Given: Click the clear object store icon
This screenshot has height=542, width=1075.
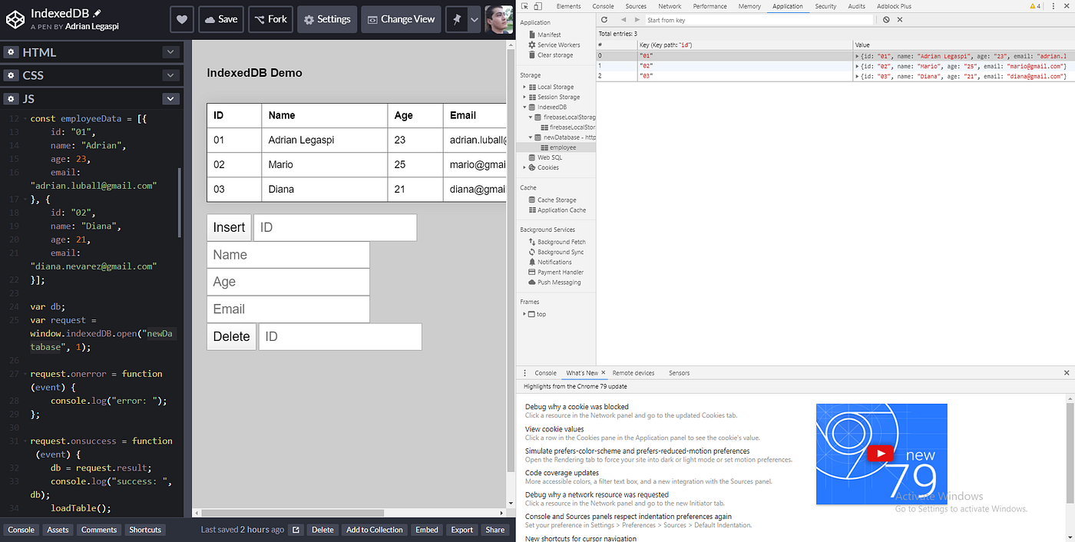Looking at the screenshot, I should [x=886, y=19].
